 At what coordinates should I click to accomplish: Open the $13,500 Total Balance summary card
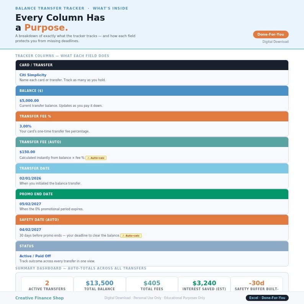coord(100,284)
